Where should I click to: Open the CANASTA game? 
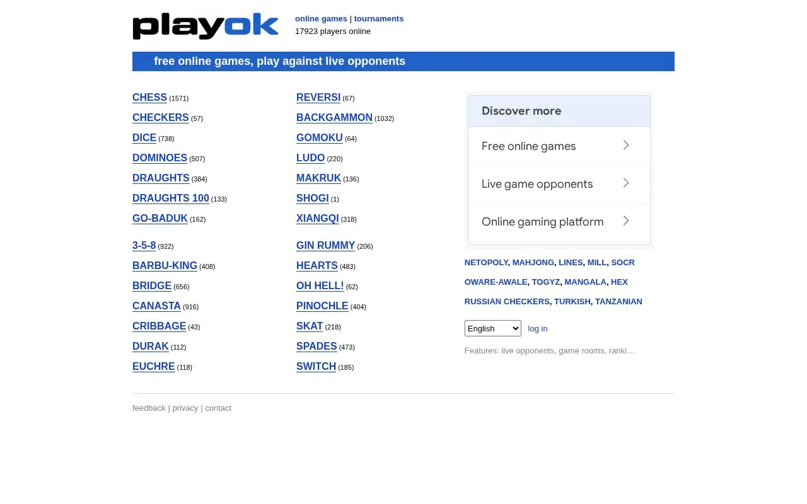[156, 306]
